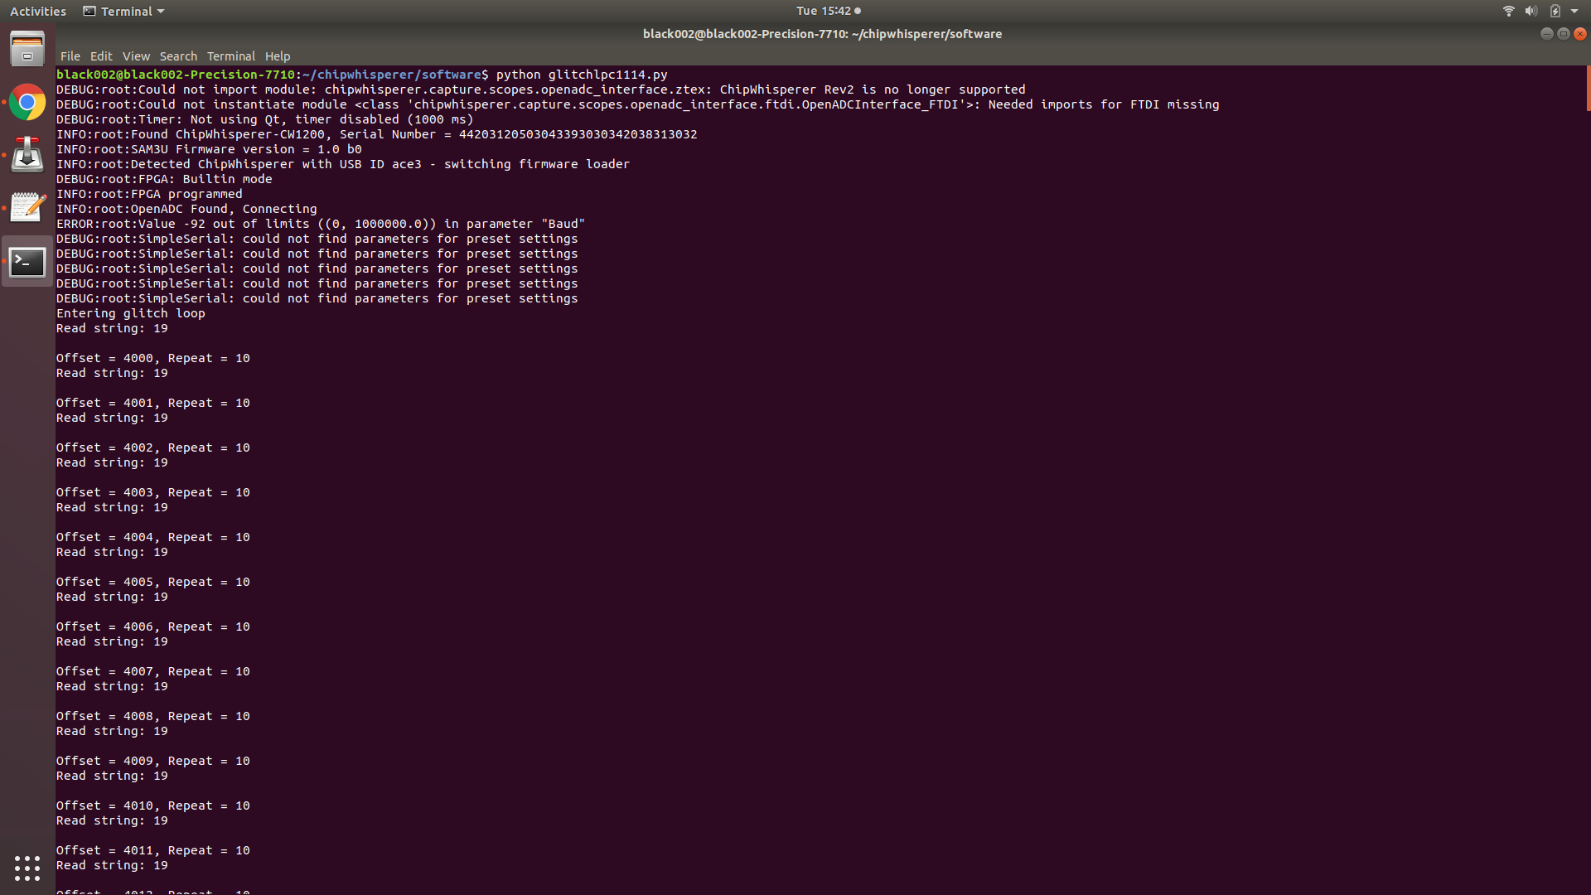Viewport: 1591px width, 895px height.
Task: Open the View menu
Action: (x=136, y=56)
